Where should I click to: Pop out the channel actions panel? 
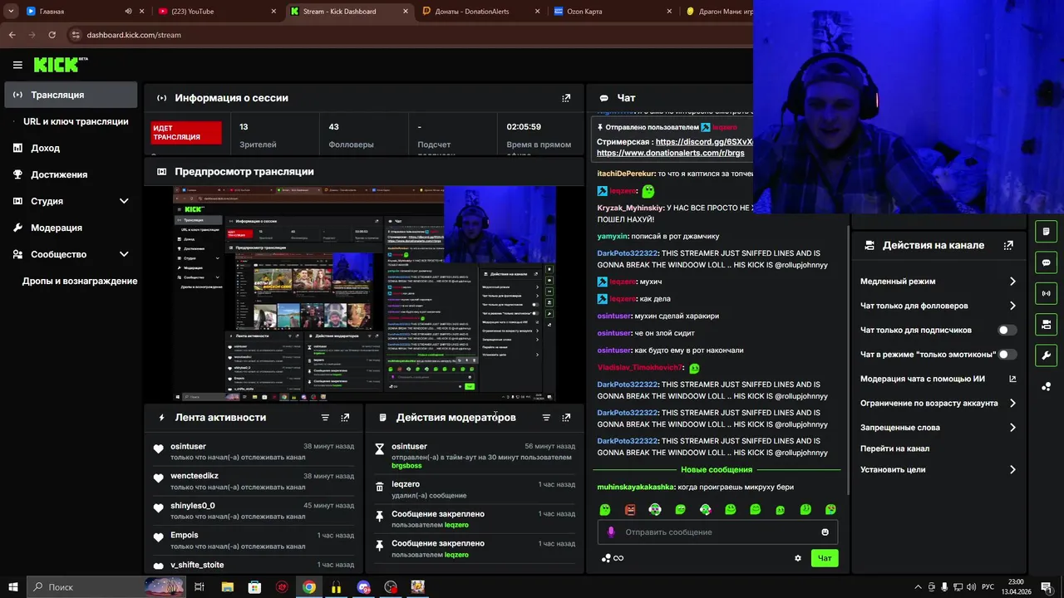click(x=1008, y=246)
